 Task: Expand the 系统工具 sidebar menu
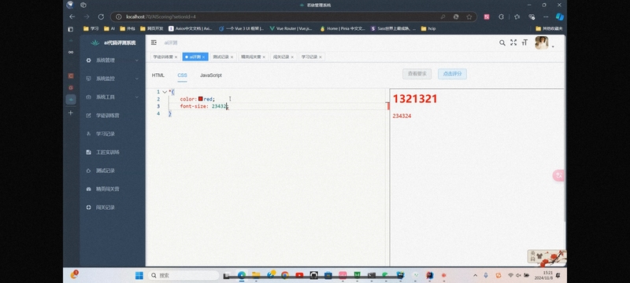tap(113, 97)
